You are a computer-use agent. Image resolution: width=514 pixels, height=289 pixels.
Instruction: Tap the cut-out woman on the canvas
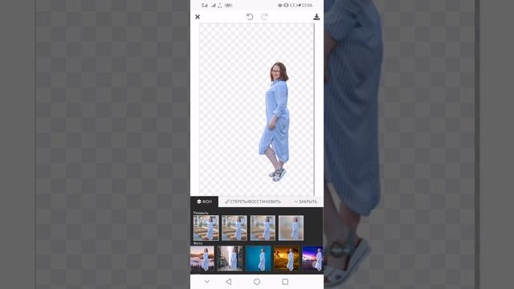click(276, 121)
